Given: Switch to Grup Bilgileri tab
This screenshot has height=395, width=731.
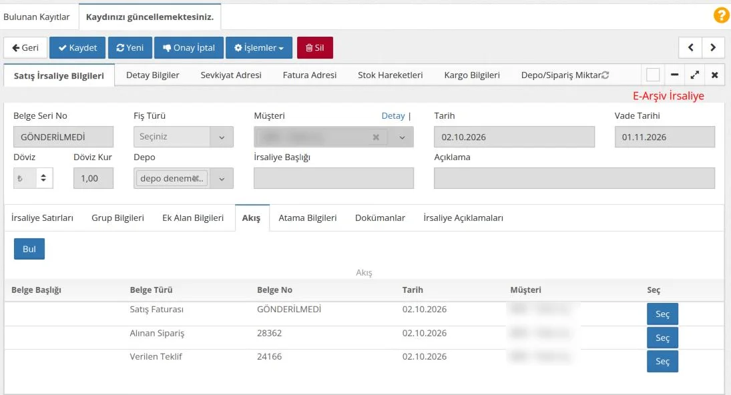Looking at the screenshot, I should coord(117,218).
